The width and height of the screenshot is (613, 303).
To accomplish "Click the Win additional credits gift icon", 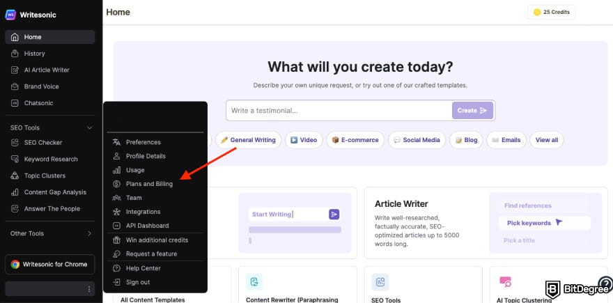I will [116, 240].
